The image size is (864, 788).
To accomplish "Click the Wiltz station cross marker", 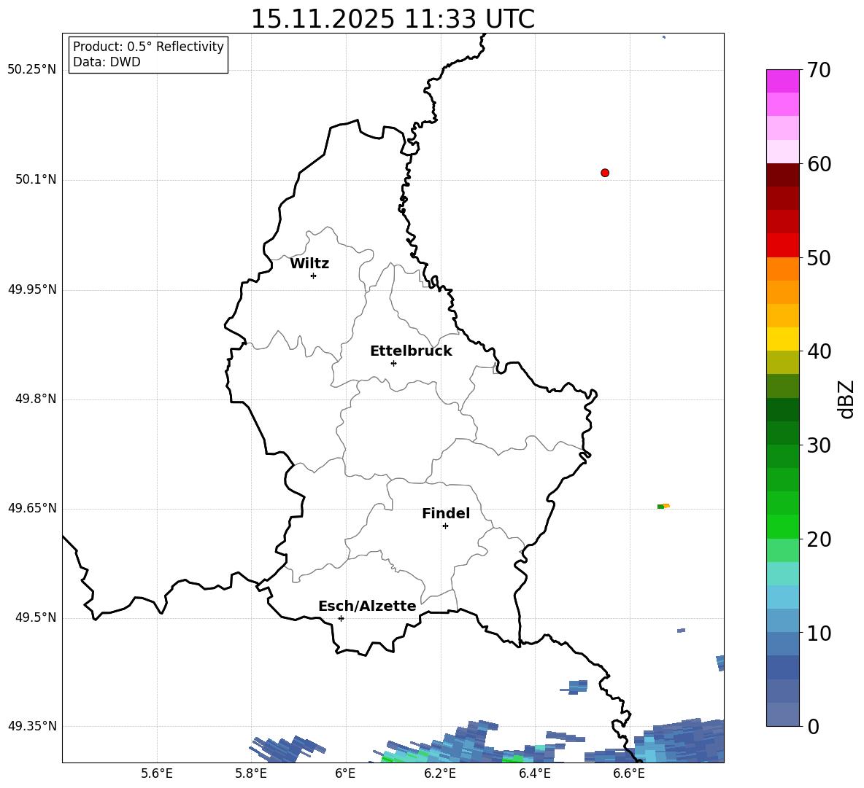I will coord(314,276).
